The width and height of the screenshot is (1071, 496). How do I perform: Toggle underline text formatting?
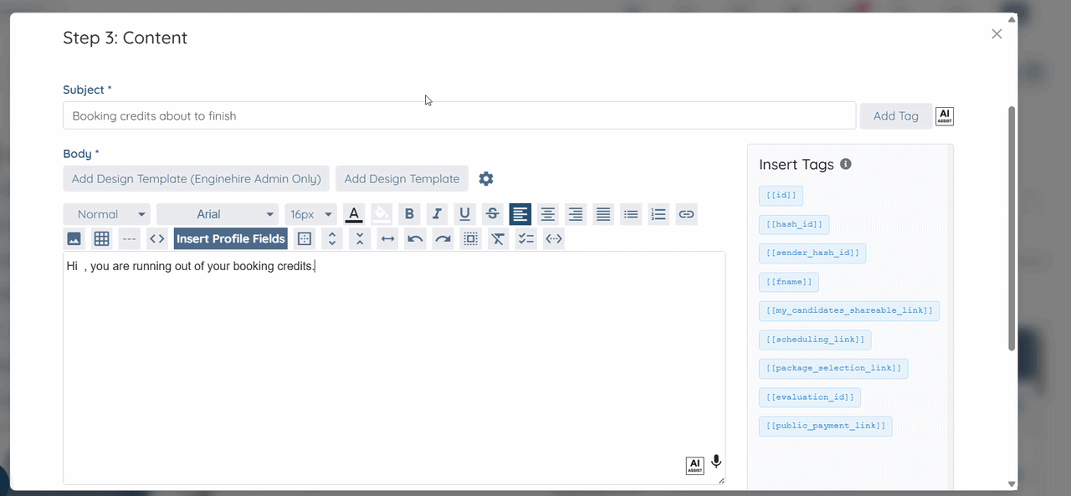[x=464, y=214]
